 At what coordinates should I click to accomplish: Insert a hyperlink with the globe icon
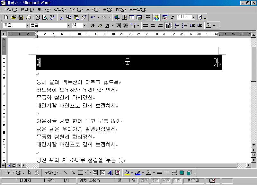[117, 17]
